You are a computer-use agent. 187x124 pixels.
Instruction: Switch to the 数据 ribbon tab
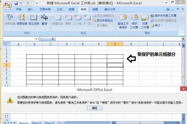72,9
